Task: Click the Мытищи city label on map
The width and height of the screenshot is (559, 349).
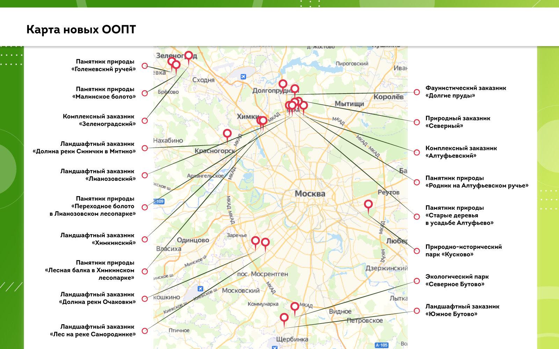Action: (349, 104)
